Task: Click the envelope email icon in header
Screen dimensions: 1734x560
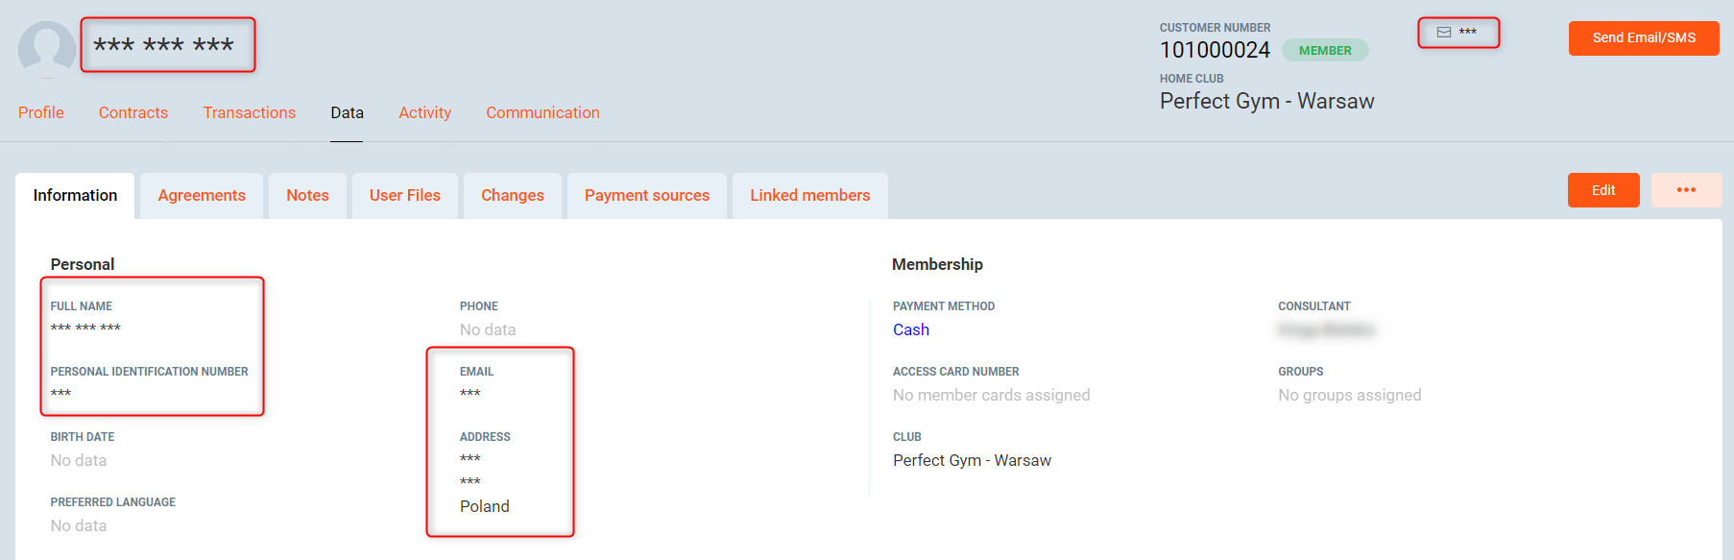Action: coord(1443,33)
